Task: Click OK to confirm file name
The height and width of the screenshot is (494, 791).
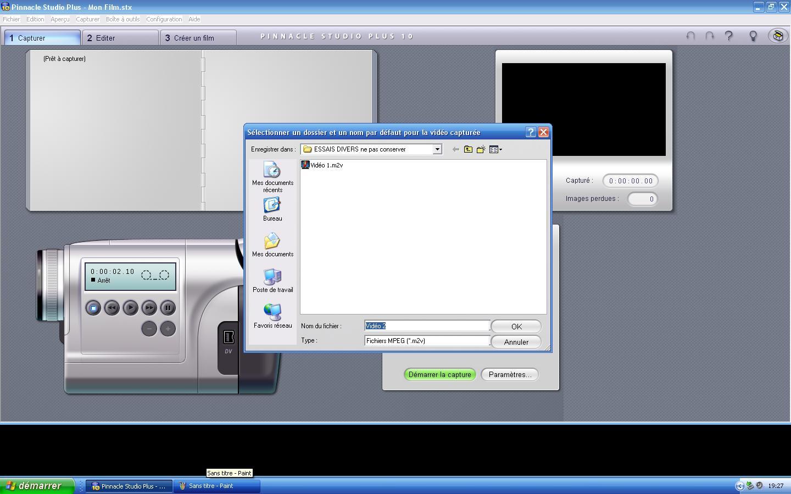Action: click(516, 326)
